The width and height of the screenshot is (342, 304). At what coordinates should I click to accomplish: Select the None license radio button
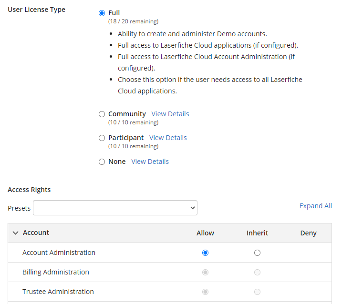(x=102, y=162)
